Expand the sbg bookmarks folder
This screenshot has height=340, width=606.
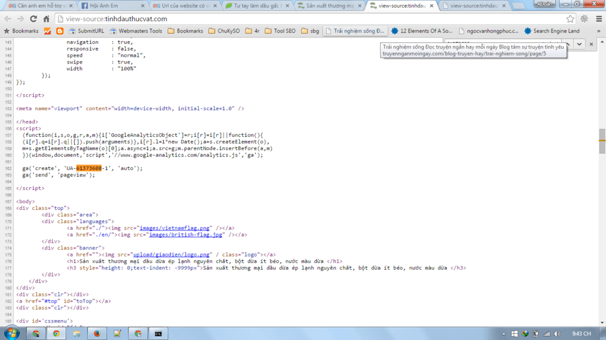tap(310, 31)
